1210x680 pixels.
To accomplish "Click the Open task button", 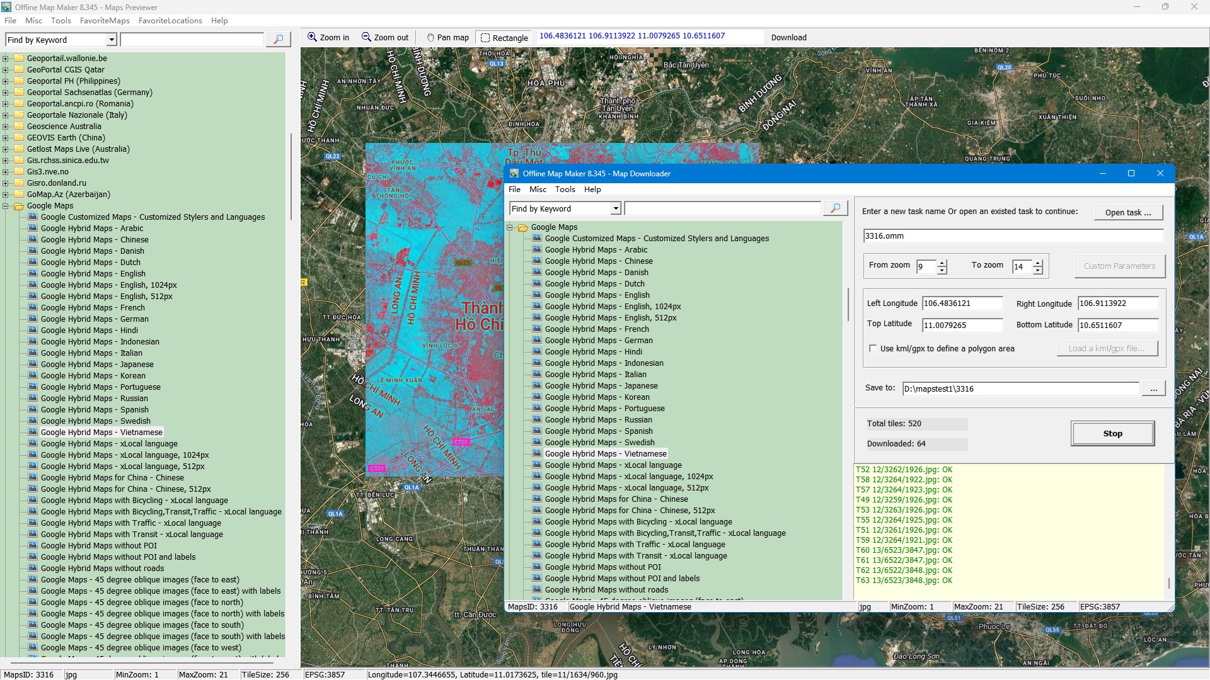I will pyautogui.click(x=1127, y=212).
